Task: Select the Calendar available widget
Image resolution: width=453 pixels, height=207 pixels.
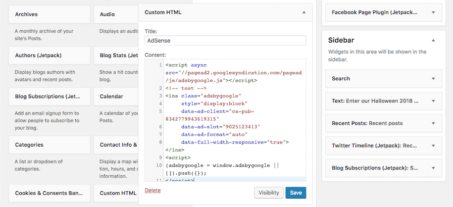Action: (x=116, y=96)
